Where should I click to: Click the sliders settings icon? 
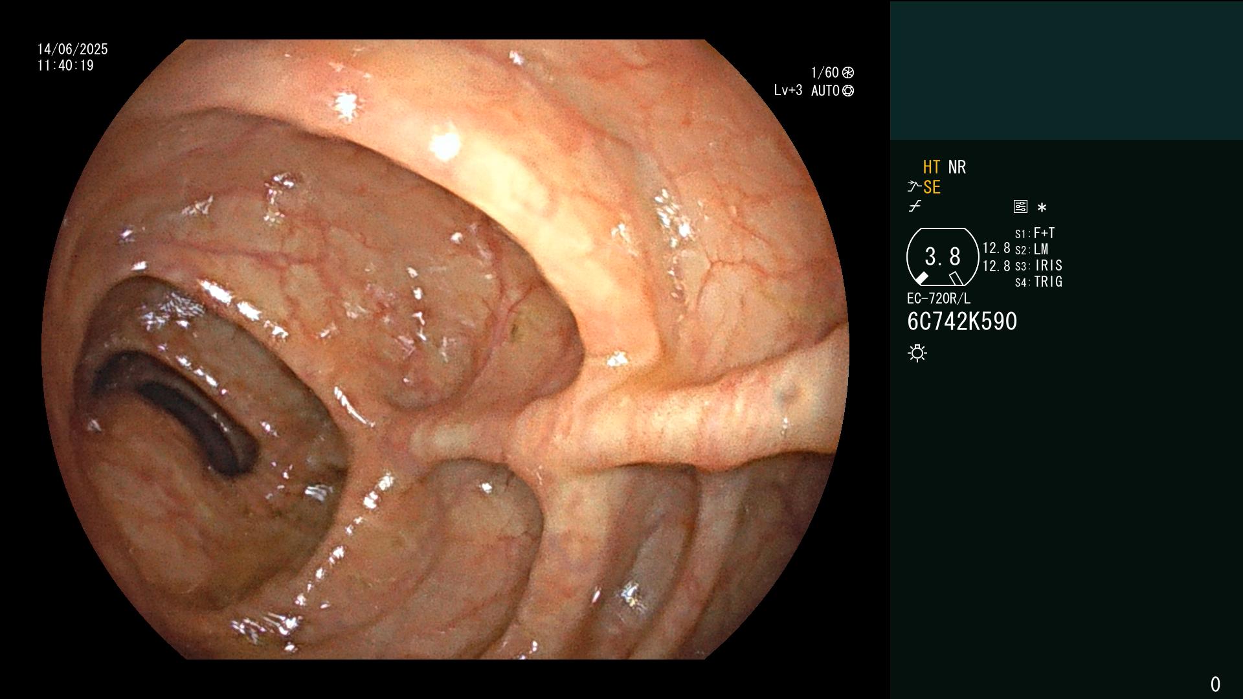(x=1020, y=207)
